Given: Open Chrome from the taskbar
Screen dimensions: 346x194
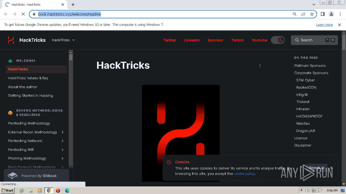Looking at the screenshot, I should pos(49,190).
